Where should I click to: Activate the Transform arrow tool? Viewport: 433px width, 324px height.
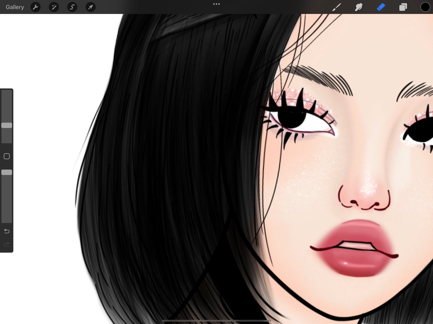tap(91, 7)
